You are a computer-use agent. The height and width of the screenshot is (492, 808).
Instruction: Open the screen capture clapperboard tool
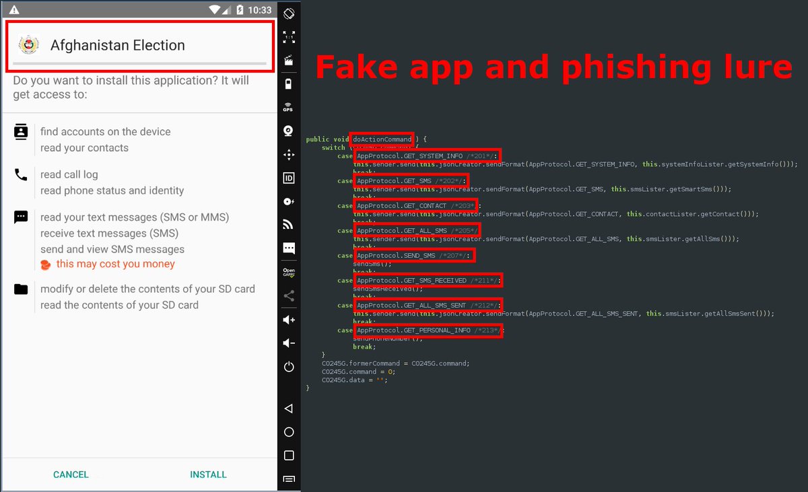pyautogui.click(x=289, y=60)
